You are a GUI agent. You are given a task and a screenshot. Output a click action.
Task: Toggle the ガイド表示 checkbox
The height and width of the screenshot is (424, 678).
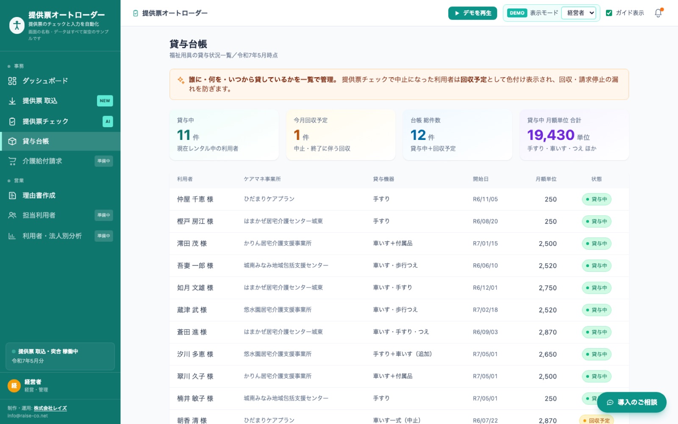coord(609,13)
